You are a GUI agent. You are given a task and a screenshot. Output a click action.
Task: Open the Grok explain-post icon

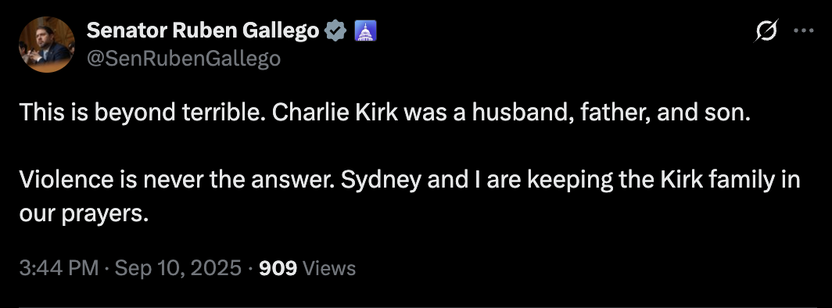767,31
